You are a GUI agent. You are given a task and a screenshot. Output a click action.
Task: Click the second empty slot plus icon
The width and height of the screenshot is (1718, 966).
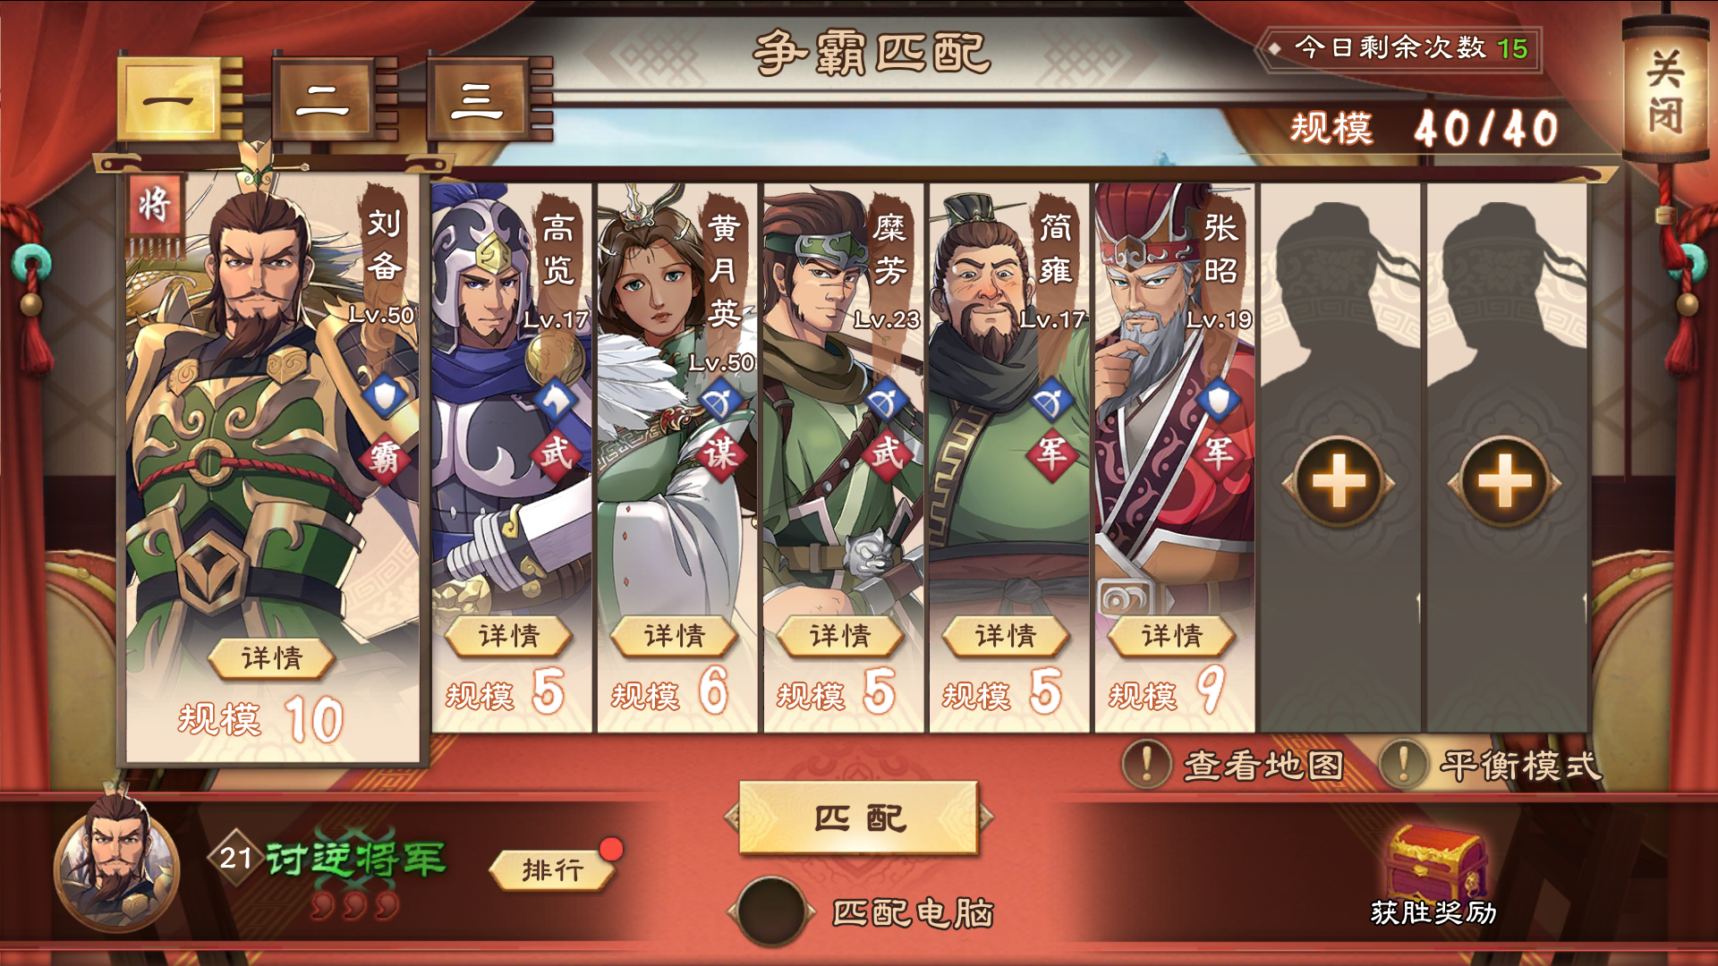[x=1505, y=482]
